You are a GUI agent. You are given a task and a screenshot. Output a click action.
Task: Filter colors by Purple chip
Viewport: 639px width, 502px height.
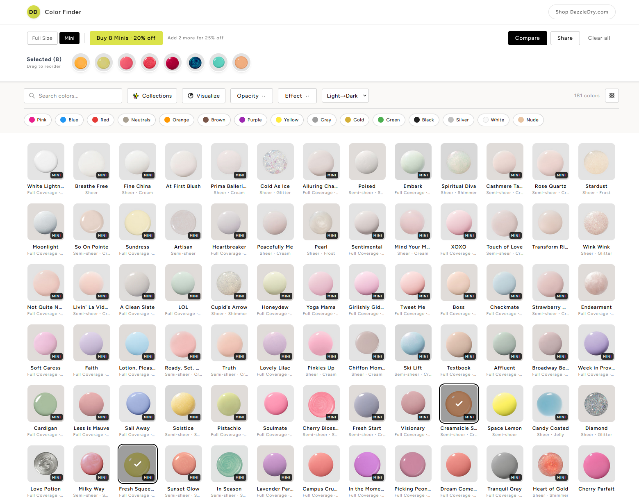point(250,120)
